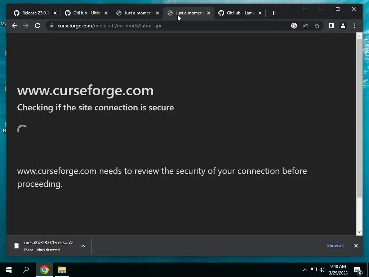Open Windows taskbar search
Image resolution: width=369 pixels, height=277 pixels.
tap(26, 270)
